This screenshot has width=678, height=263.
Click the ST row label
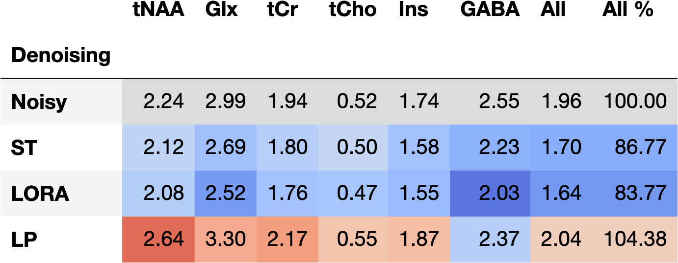coord(24,148)
